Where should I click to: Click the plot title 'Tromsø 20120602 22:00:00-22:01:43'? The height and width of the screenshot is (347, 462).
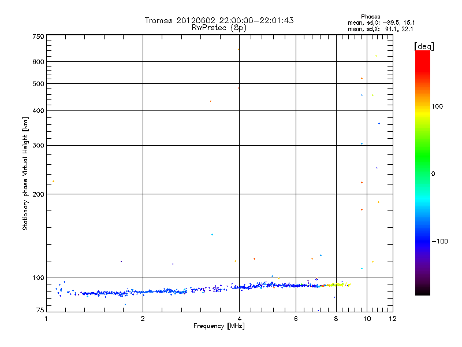click(219, 20)
